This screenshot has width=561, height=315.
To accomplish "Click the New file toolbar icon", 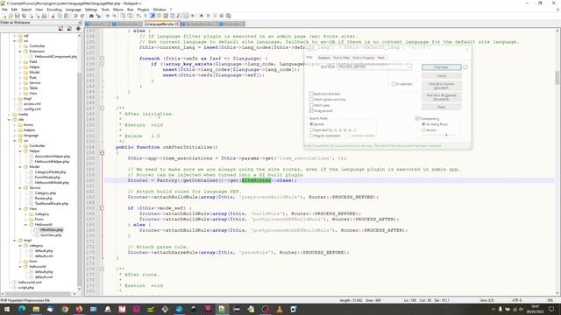I will tap(4, 16).
